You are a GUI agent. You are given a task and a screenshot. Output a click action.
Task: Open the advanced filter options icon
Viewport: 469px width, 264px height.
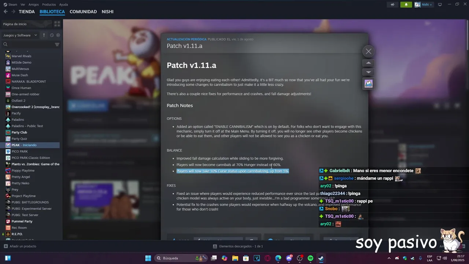[x=57, y=44]
